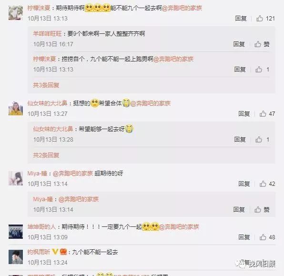This screenshot has width=284, height=276.
Task: Open username 坤坤哥的人's profile
Action: [x=41, y=227]
